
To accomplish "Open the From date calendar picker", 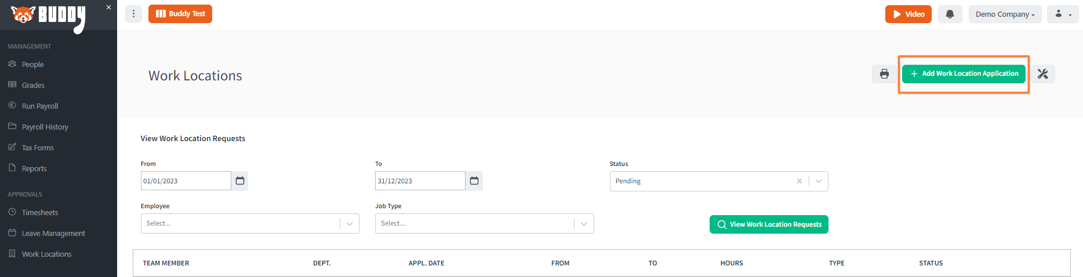I will pyautogui.click(x=240, y=181).
